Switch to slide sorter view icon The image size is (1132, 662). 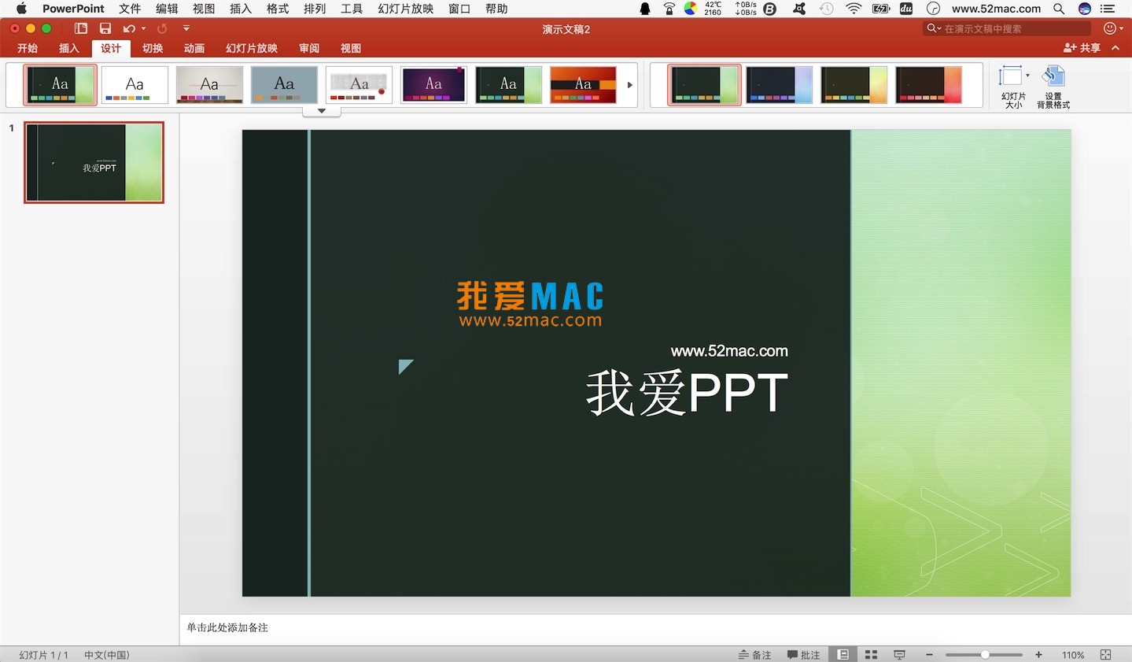(871, 655)
